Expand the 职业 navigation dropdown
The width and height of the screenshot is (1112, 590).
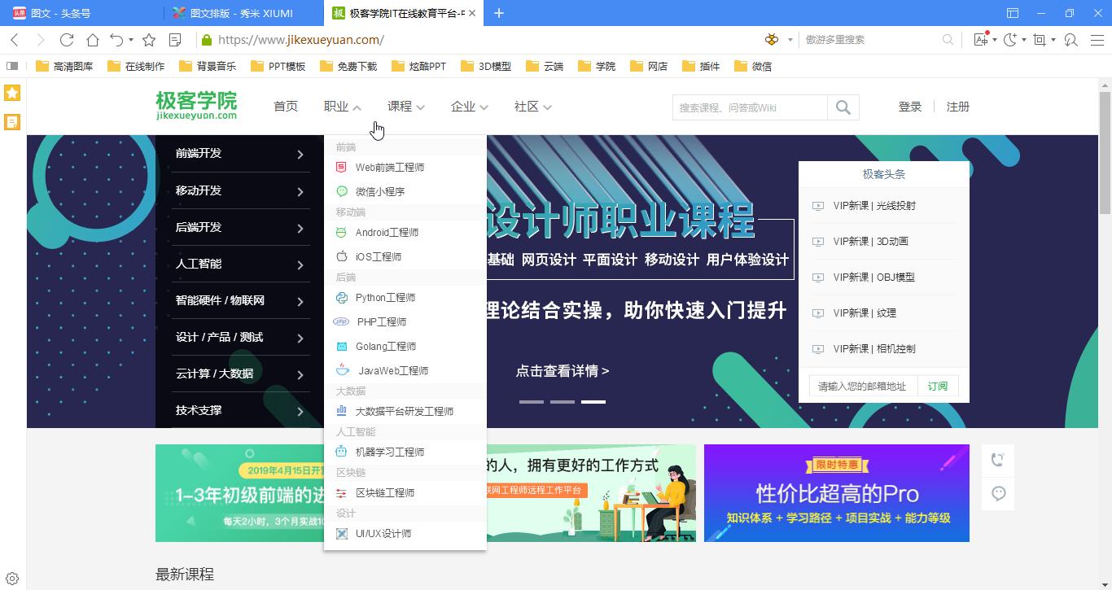click(343, 107)
